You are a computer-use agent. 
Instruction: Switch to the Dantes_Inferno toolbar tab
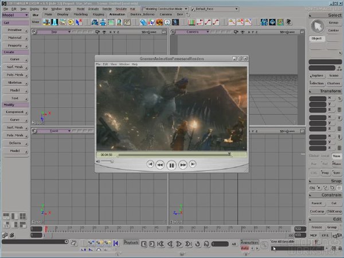[x=142, y=14]
